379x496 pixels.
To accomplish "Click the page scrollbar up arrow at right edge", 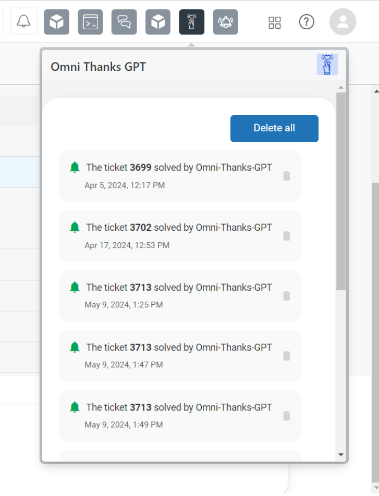I will tap(376, 91).
